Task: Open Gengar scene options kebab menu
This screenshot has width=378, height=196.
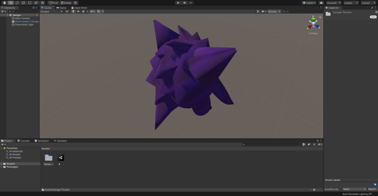Action: [37, 15]
